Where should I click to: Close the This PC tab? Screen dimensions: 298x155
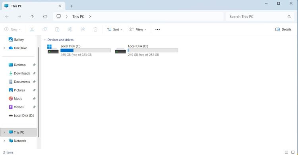tap(60, 6)
